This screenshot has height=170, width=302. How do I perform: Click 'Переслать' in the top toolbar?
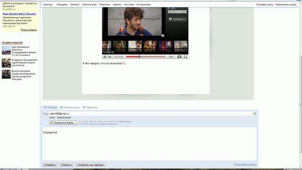tap(105, 4)
